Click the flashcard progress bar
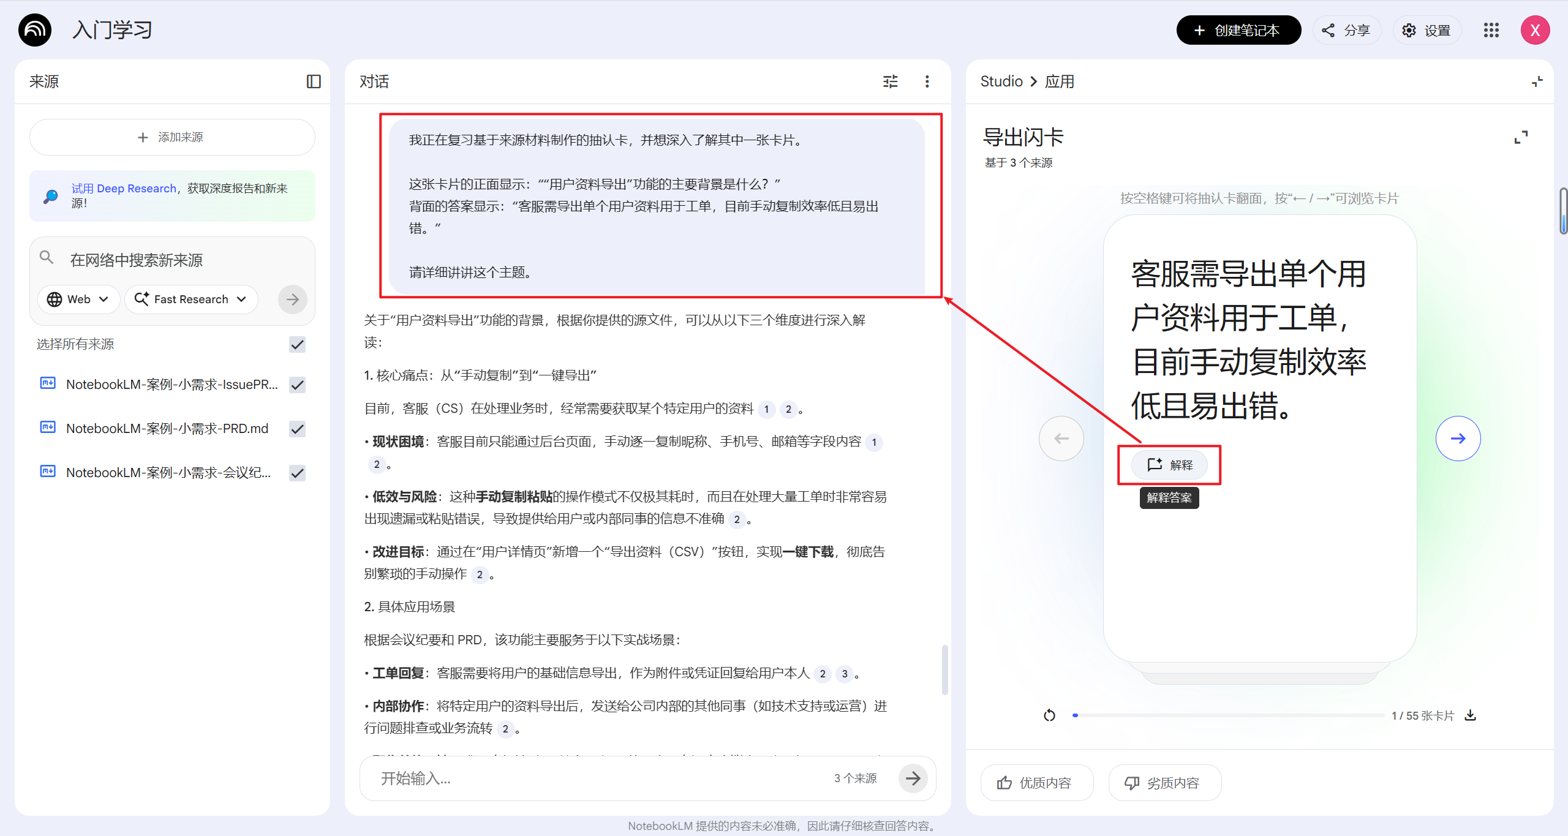Viewport: 1568px width, 836px height. pos(1227,715)
